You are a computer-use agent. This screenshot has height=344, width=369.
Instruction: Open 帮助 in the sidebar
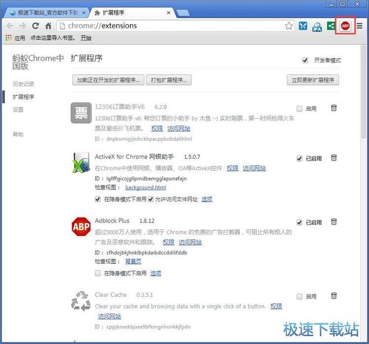(18, 134)
